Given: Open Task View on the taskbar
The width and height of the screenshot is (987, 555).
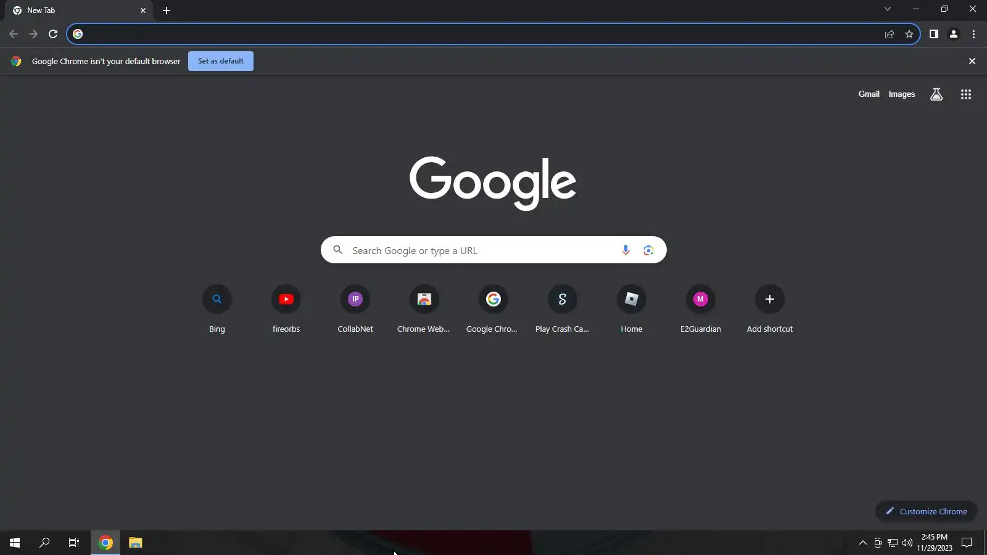Looking at the screenshot, I should click(x=74, y=543).
